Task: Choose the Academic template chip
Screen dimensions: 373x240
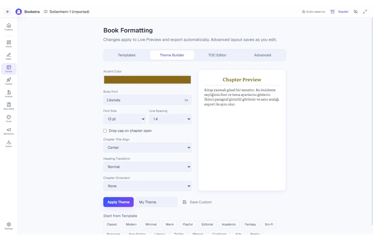Action: (x=229, y=224)
